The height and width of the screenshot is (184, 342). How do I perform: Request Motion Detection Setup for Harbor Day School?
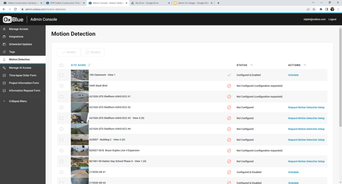pyautogui.click(x=306, y=161)
